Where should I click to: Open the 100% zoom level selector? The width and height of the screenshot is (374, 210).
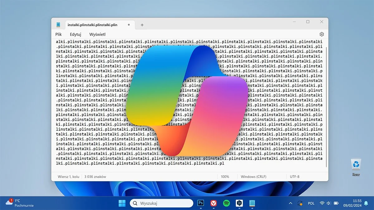tap(225, 177)
